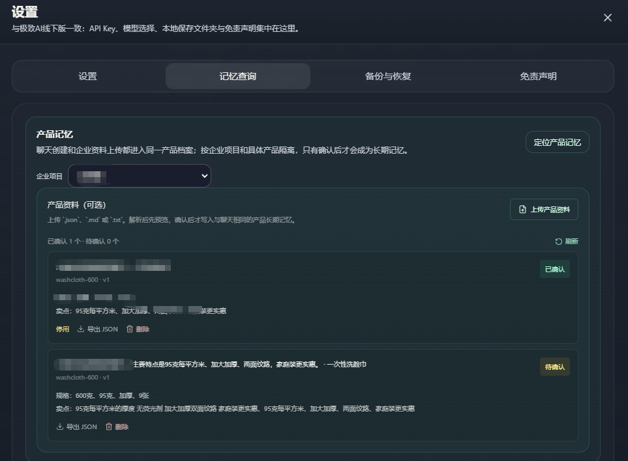Viewport: 628px width, 461px height.
Task: Export JSON for the 待确认 product
Action: coord(77,426)
